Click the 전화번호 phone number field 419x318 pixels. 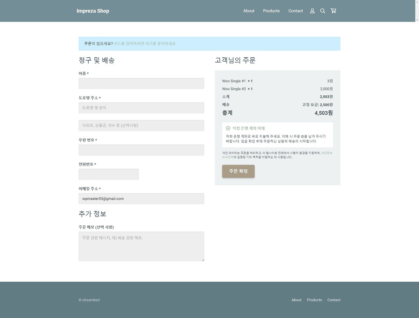(108, 174)
